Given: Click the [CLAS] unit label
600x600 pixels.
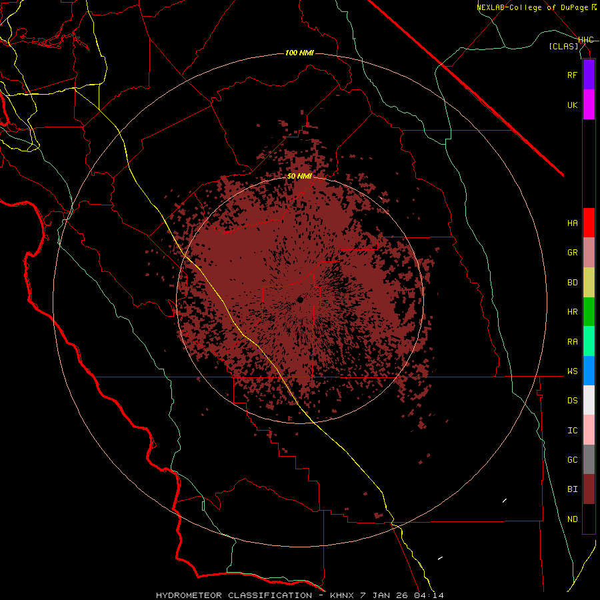Looking at the screenshot, I should (x=563, y=46).
